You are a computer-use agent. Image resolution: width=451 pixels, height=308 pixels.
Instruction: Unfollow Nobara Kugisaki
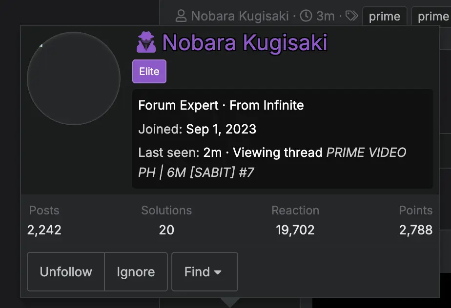pos(66,272)
